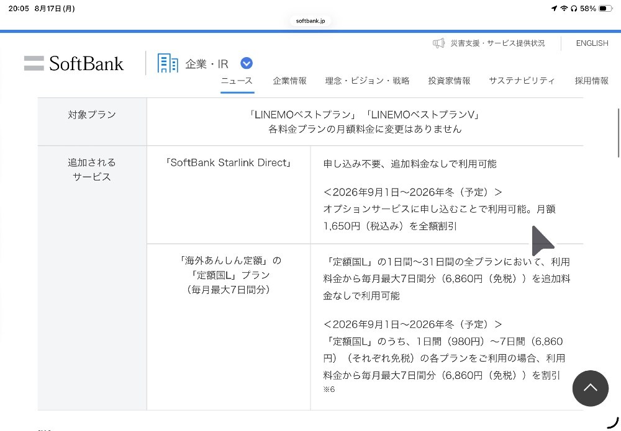
Task: Open the 採用情報 menu
Action: click(x=591, y=81)
